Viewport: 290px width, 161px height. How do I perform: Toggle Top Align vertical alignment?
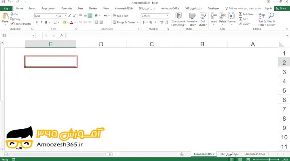click(81, 16)
